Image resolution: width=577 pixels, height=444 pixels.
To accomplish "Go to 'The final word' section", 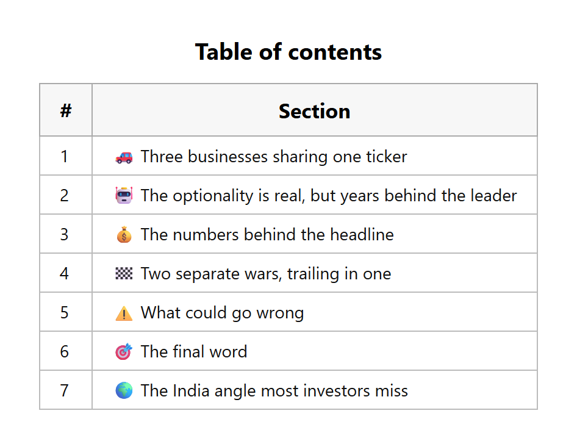I will [194, 352].
